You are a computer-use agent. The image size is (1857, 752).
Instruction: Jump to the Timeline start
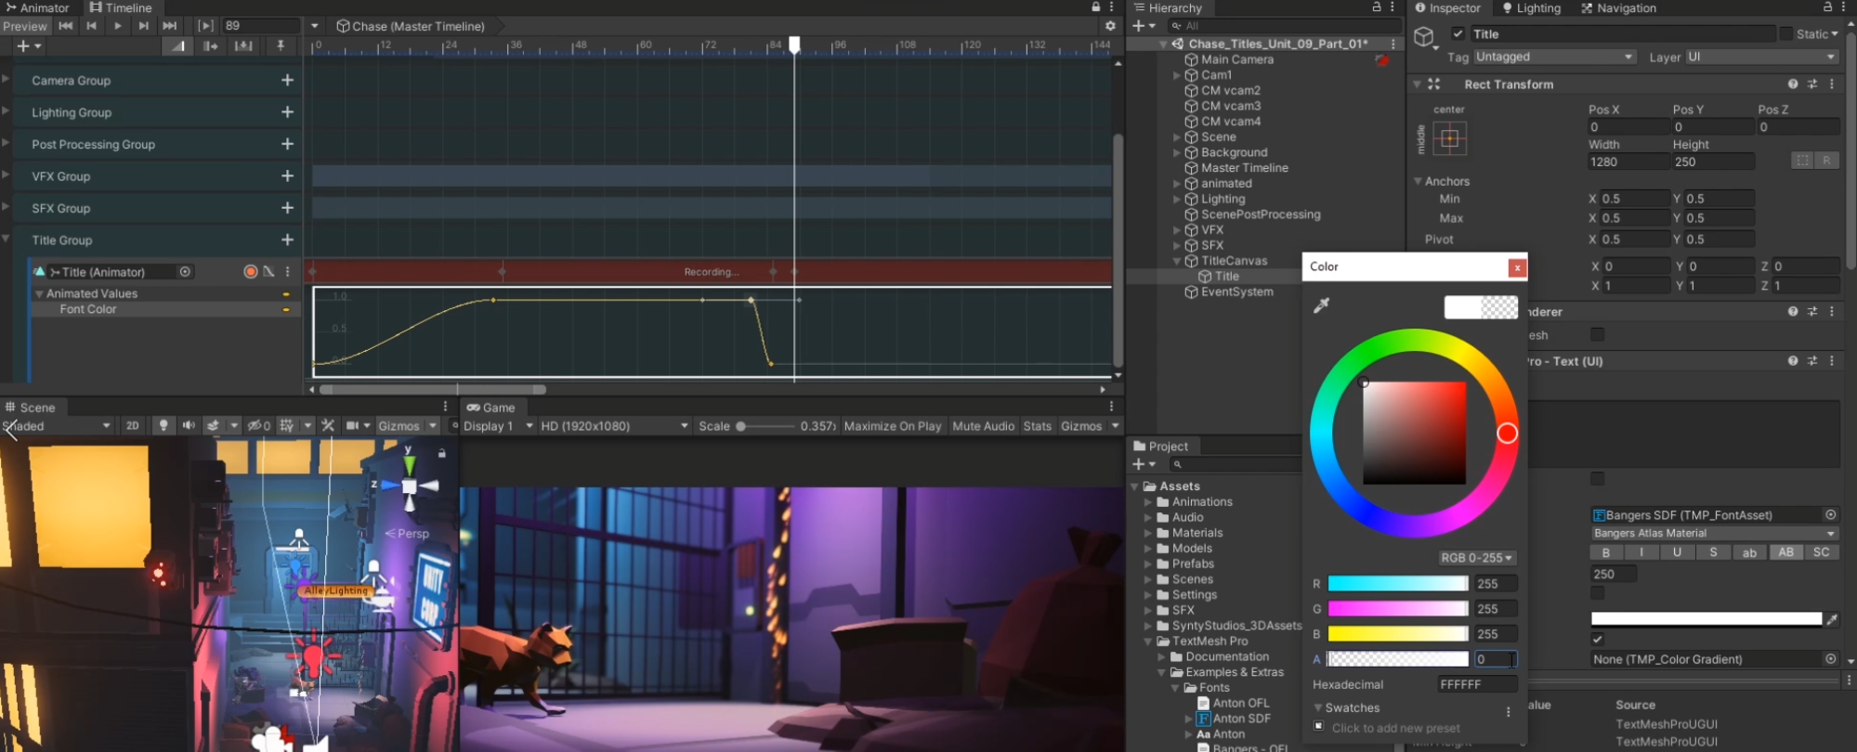click(66, 26)
